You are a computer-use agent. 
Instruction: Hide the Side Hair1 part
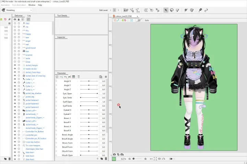tap(15, 152)
